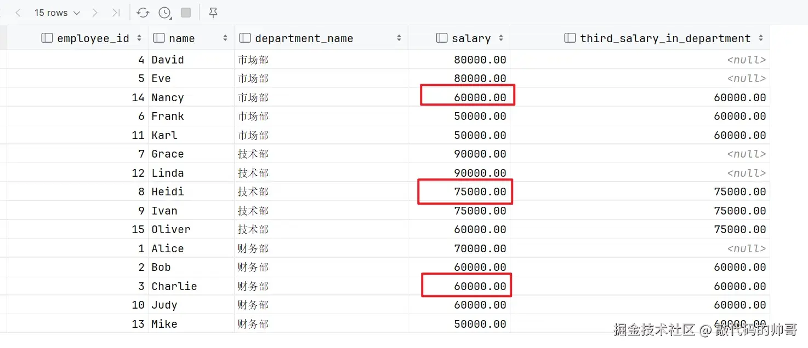The height and width of the screenshot is (348, 808).
Task: Click the salary column icon
Action: click(x=442, y=38)
